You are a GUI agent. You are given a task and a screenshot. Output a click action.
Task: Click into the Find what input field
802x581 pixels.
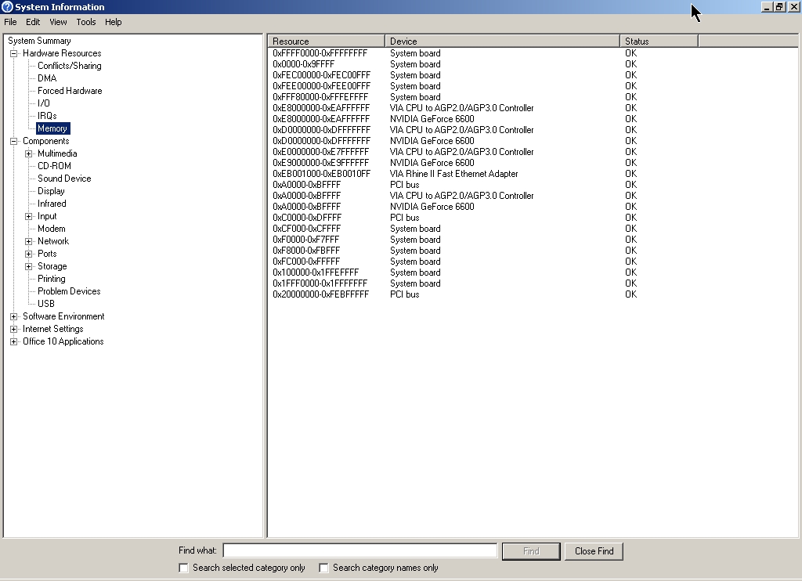360,550
